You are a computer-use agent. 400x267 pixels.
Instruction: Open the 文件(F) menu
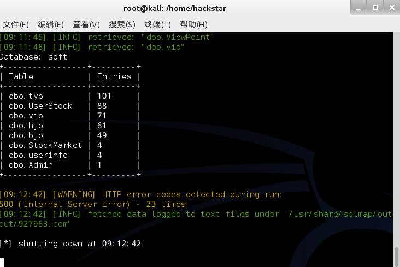click(x=16, y=25)
